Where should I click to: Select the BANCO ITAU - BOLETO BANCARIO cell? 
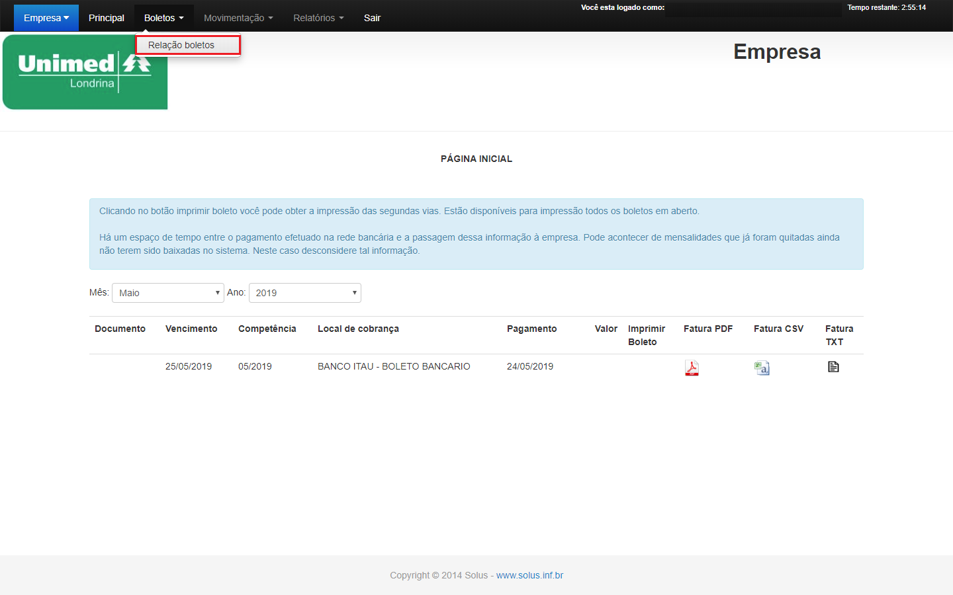pos(394,366)
